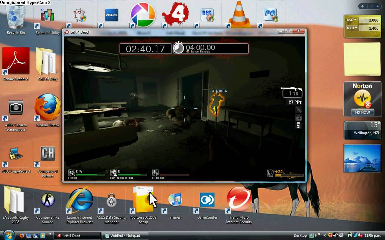Click the pistol ammo count 27 in HUD
The height and width of the screenshot is (240, 385).
pos(291,102)
